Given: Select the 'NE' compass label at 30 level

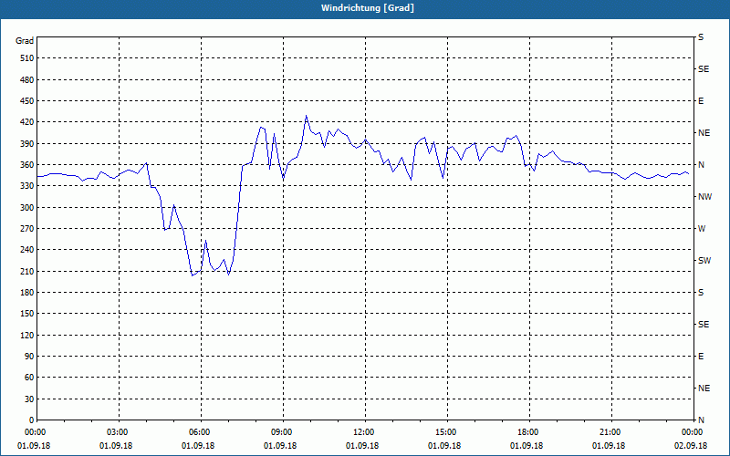Looking at the screenshot, I should (x=704, y=389).
